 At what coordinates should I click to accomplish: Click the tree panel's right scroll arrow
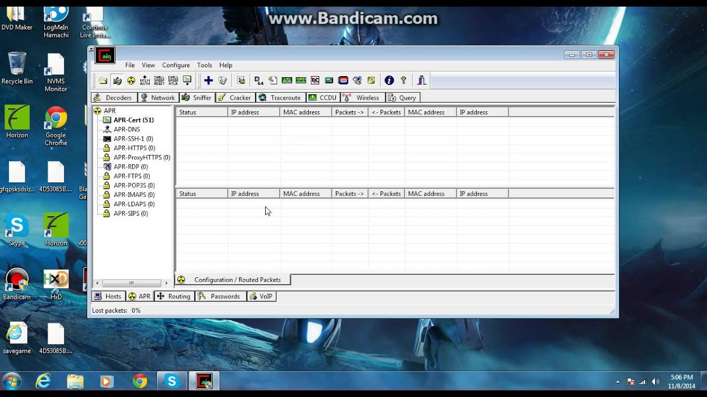click(x=166, y=283)
